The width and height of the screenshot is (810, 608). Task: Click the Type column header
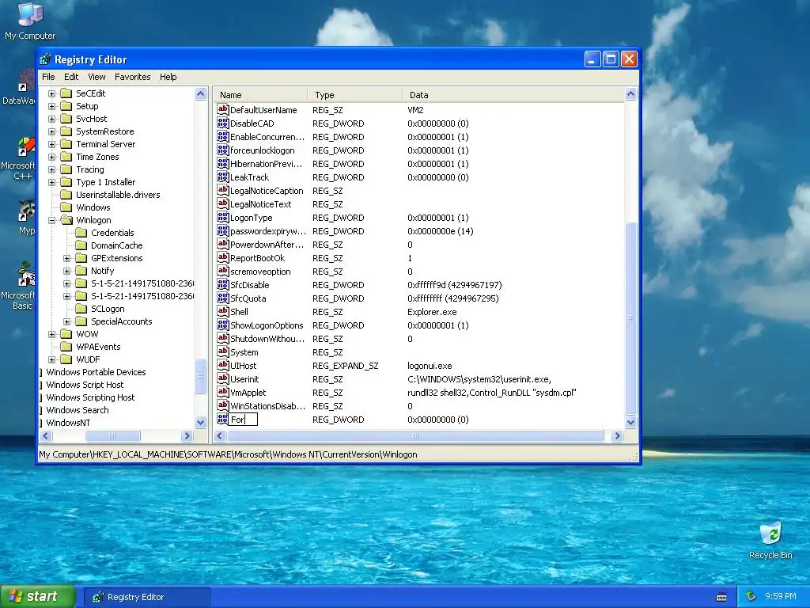click(355, 95)
